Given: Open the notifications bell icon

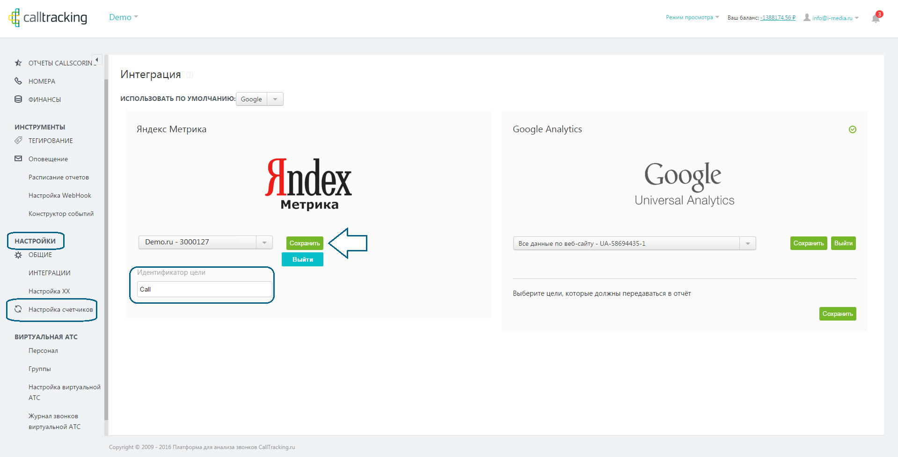Looking at the screenshot, I should pos(876,18).
